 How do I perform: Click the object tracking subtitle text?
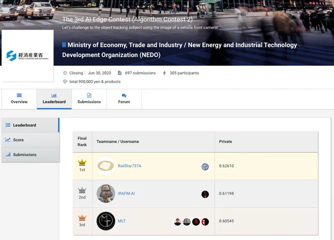click(x=140, y=27)
